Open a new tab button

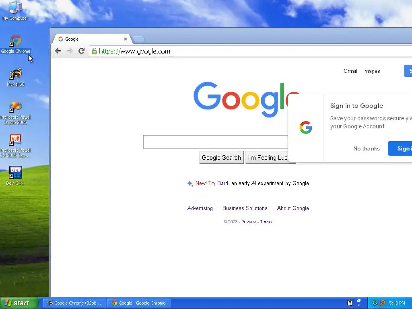[x=139, y=39]
